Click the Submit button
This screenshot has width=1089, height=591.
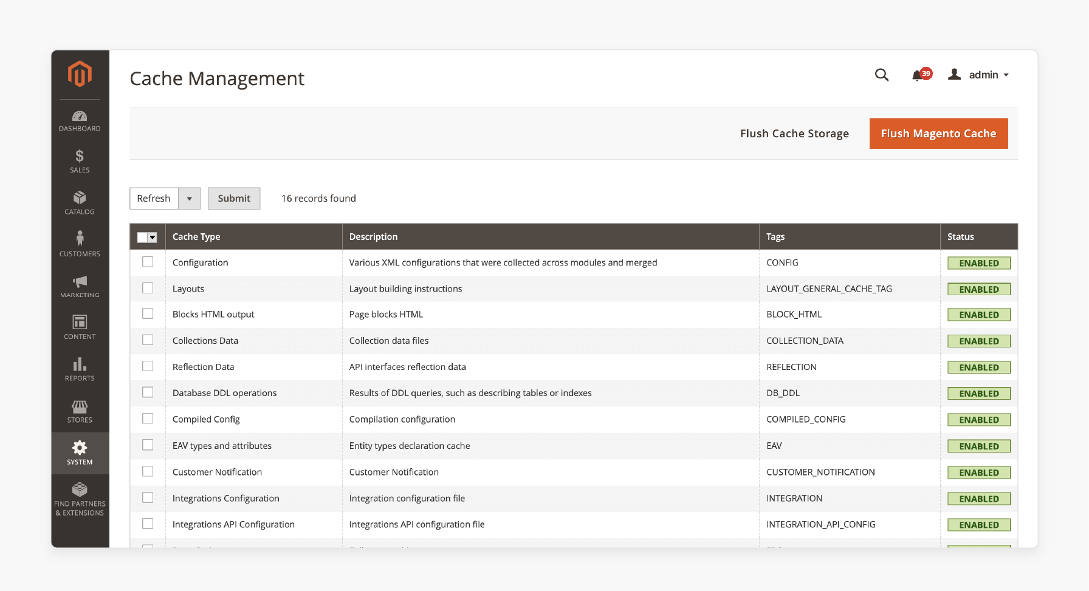(x=234, y=198)
